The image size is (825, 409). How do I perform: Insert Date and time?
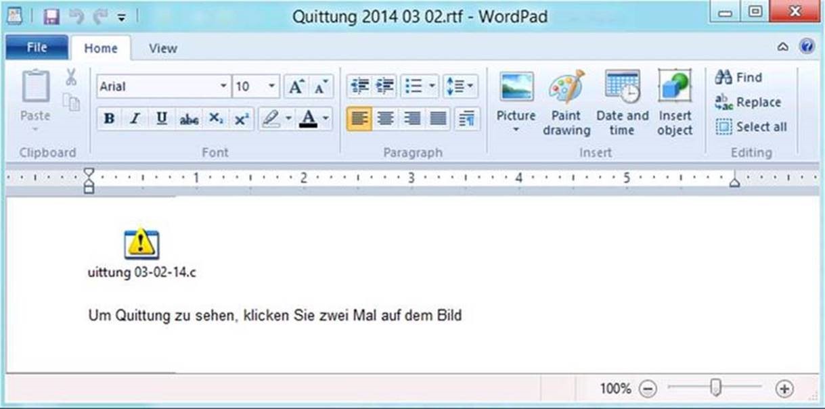tap(622, 103)
